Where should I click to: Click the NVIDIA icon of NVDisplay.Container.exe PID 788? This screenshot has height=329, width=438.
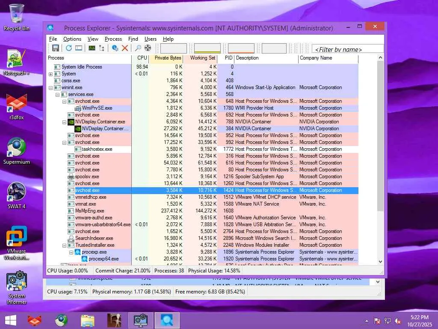(71, 122)
